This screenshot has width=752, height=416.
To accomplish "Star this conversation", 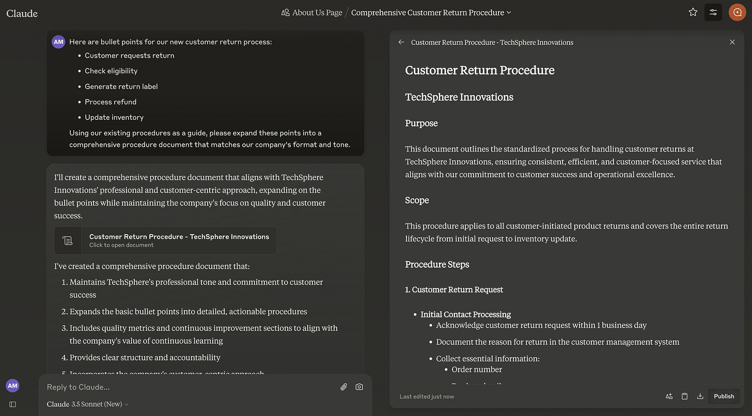I will pos(693,12).
